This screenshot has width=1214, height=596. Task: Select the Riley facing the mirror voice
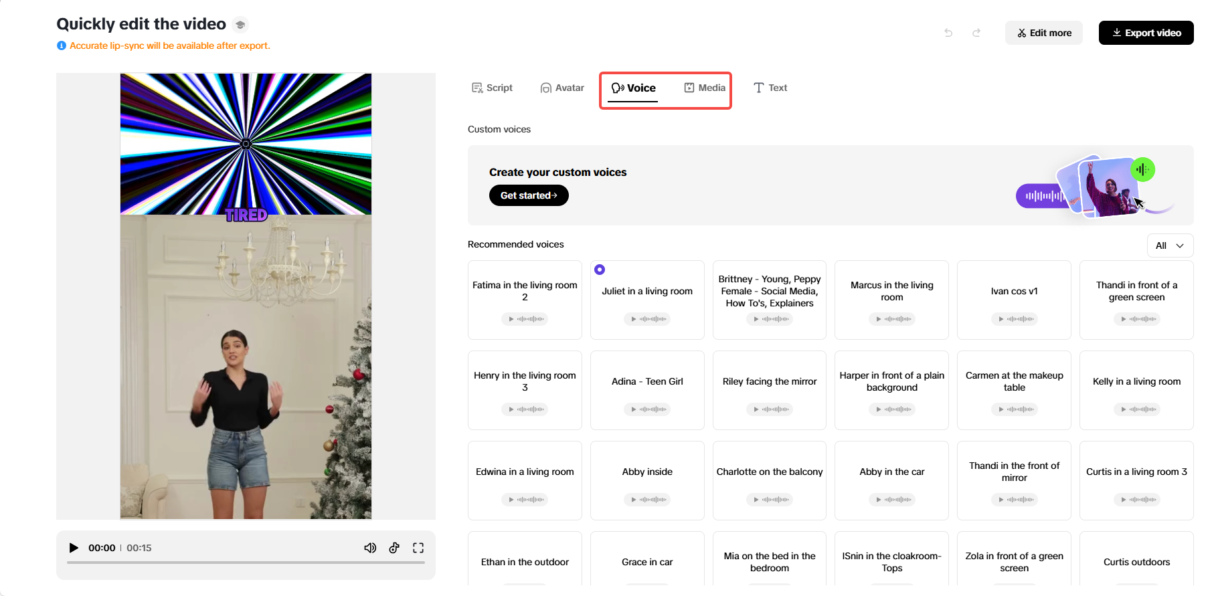click(x=770, y=390)
